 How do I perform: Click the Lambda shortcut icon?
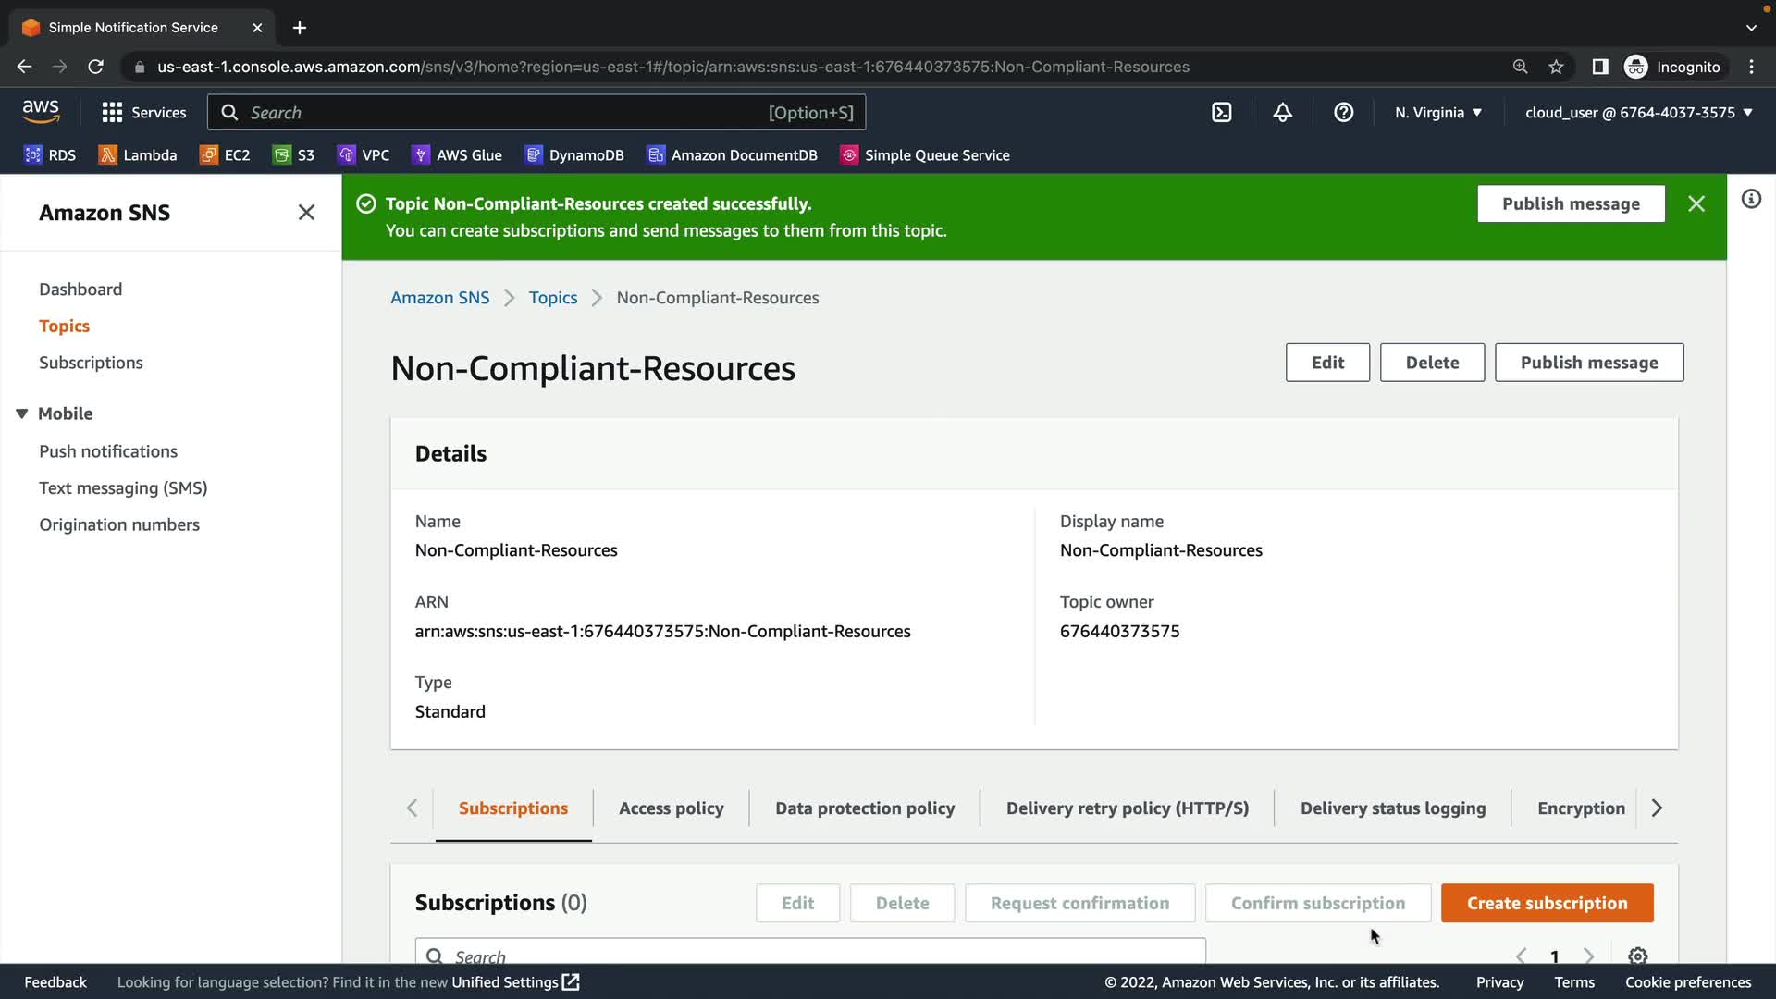(x=107, y=154)
